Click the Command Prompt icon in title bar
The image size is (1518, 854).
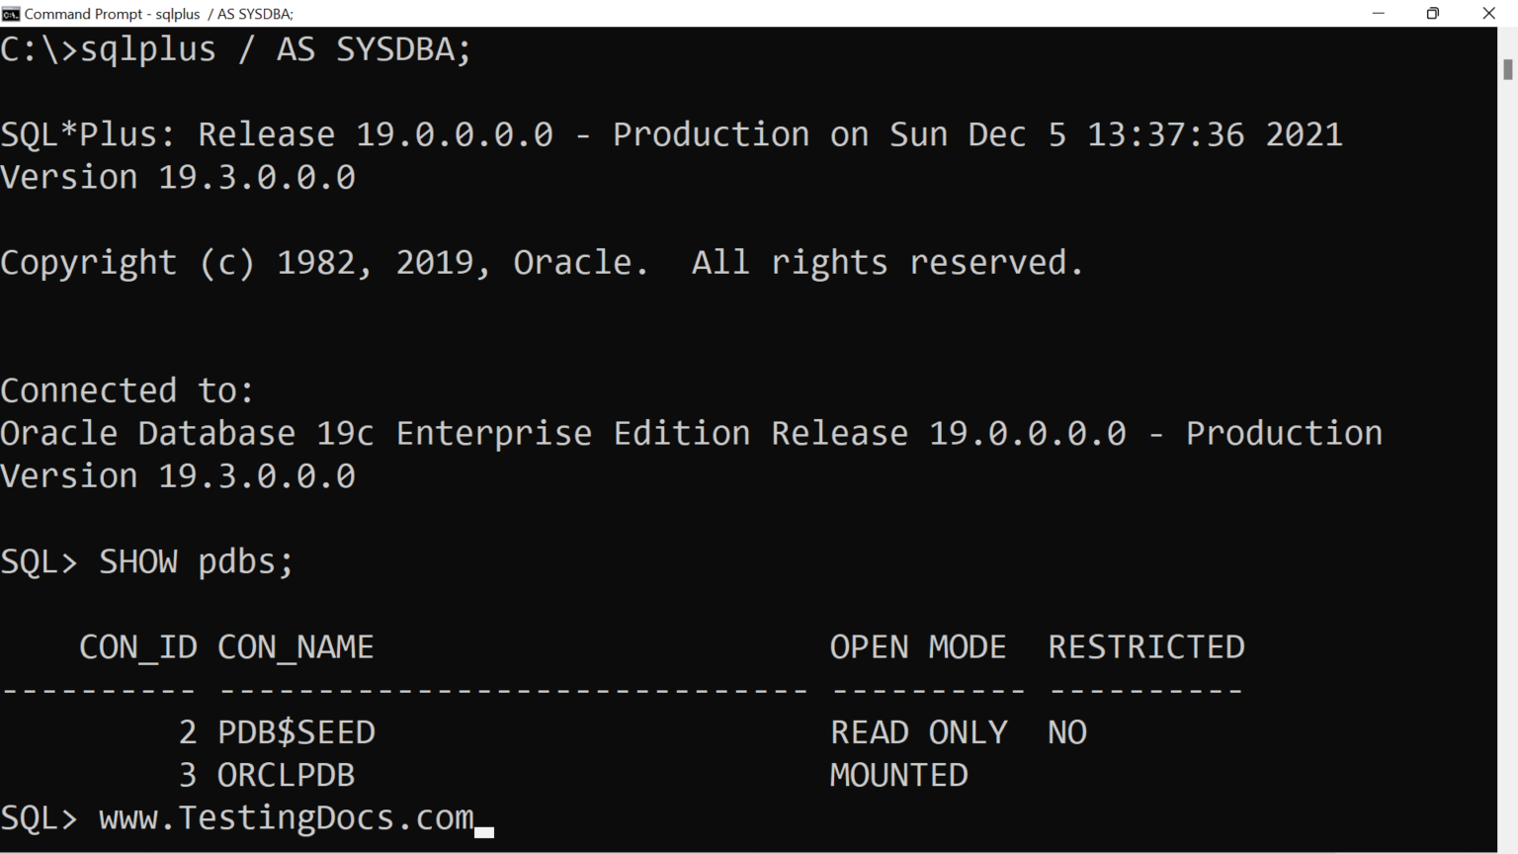click(11, 13)
